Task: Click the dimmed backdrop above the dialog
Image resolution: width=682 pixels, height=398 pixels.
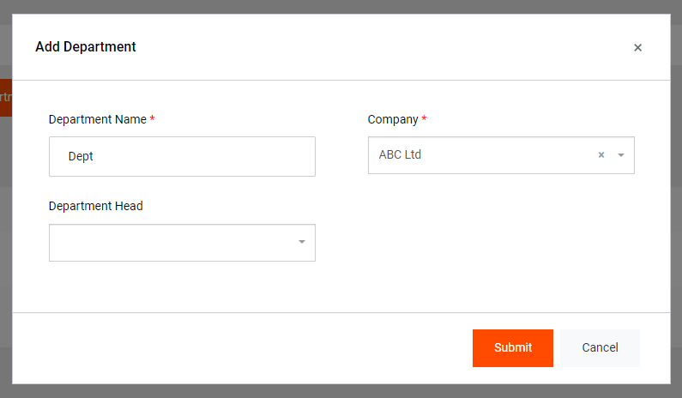Action: 343,6
